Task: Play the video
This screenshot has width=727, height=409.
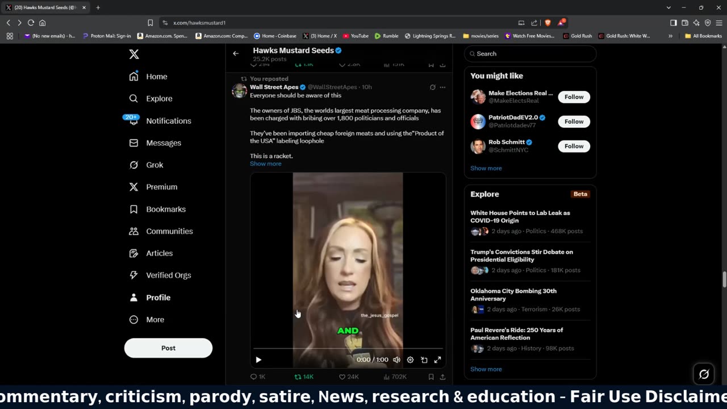Action: [258, 360]
